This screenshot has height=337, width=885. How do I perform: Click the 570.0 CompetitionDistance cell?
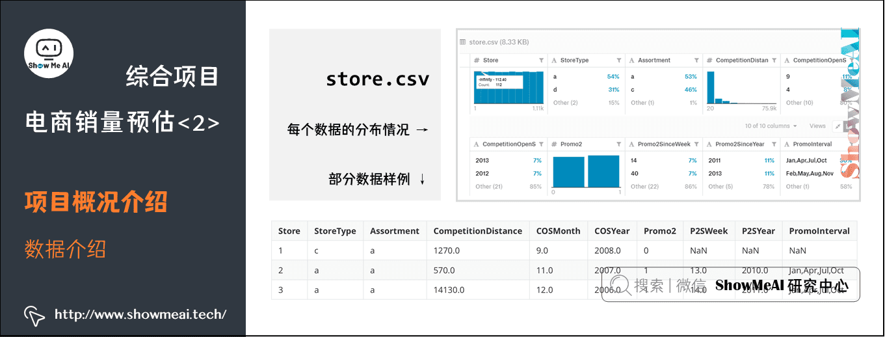pos(478,270)
